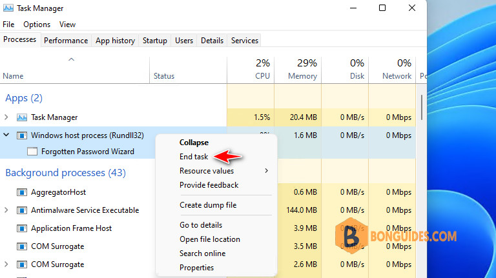This screenshot has width=496, height=278.
Task: Open the Resource values submenu arrow
Action: (x=266, y=170)
